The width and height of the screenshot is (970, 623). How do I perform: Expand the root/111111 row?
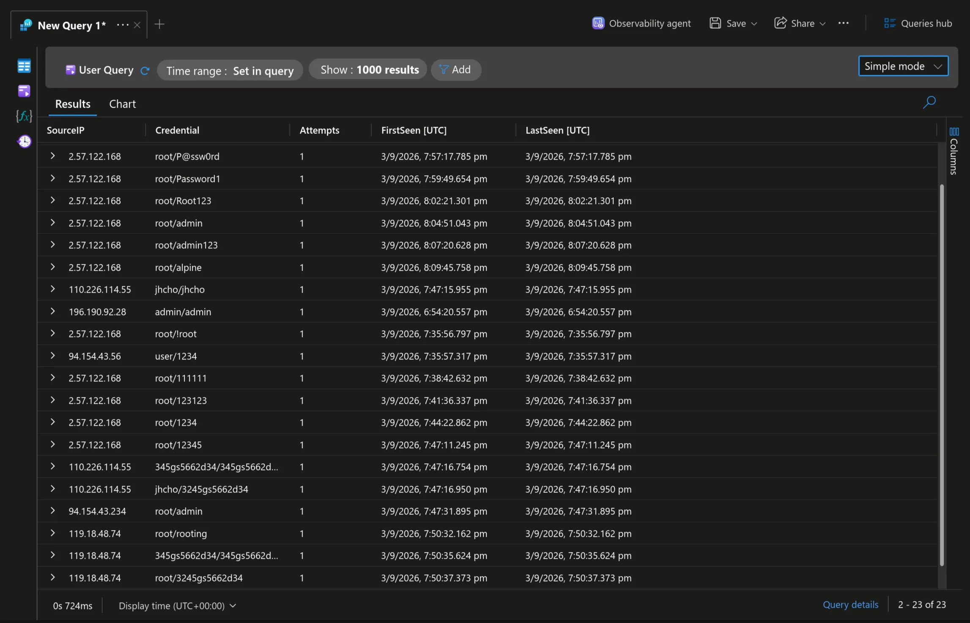click(52, 378)
